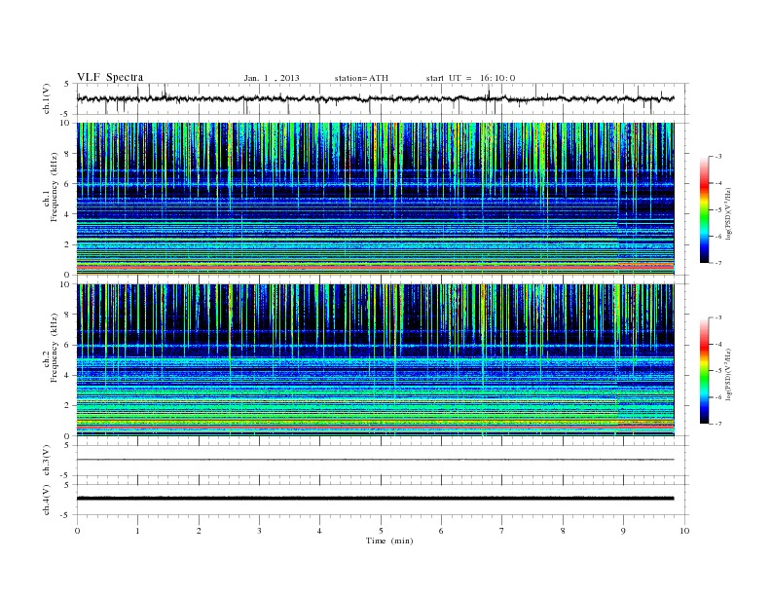771x596 pixels.
Task: Click the '-3' value on the upper colorbar
Action: pos(718,157)
